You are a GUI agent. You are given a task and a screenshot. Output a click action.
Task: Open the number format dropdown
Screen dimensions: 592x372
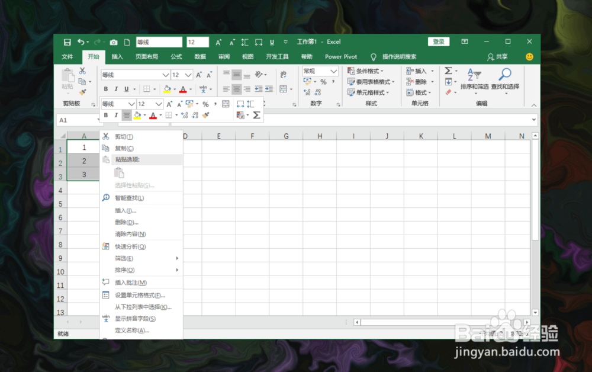[333, 71]
